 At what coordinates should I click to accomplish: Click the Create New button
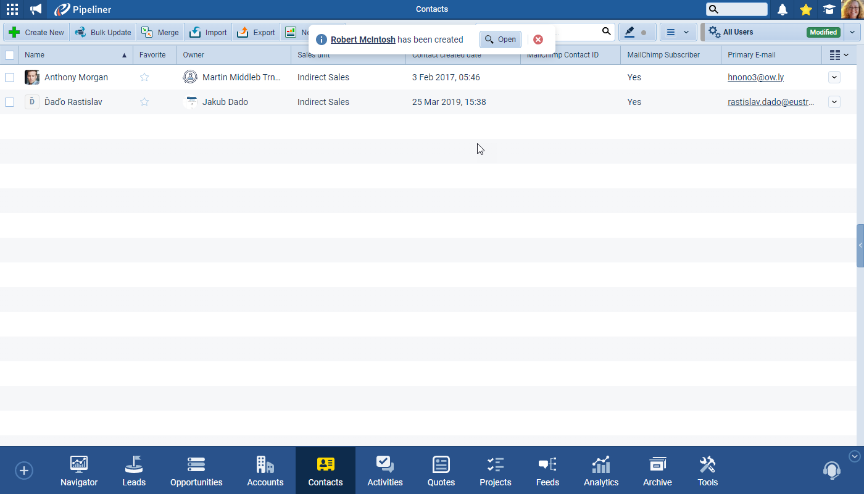pyautogui.click(x=37, y=32)
